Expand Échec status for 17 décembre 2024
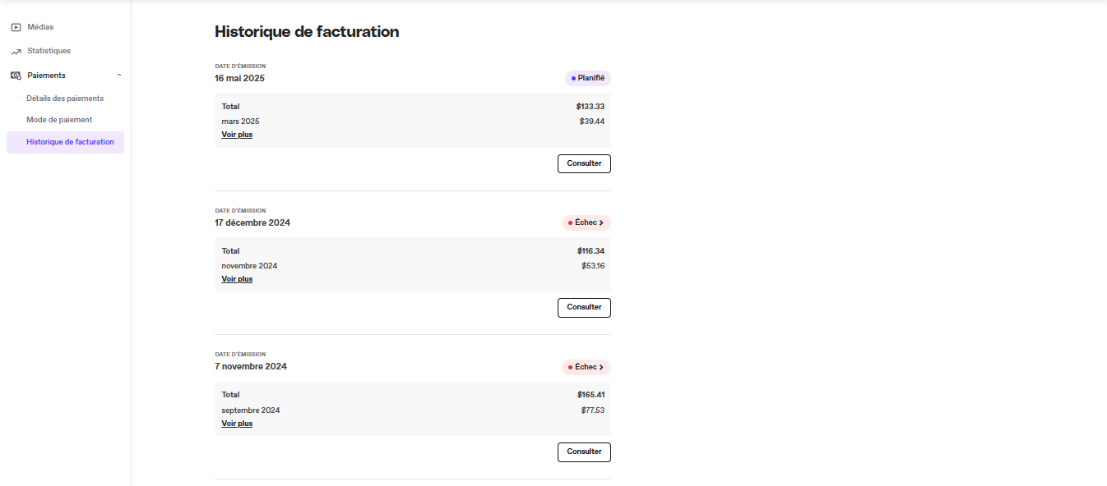The width and height of the screenshot is (1107, 486). click(x=586, y=222)
